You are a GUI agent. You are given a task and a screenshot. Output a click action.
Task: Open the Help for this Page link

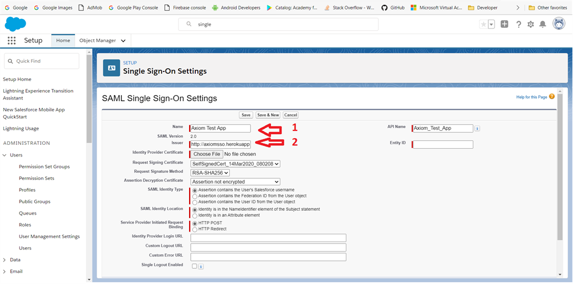coord(532,97)
